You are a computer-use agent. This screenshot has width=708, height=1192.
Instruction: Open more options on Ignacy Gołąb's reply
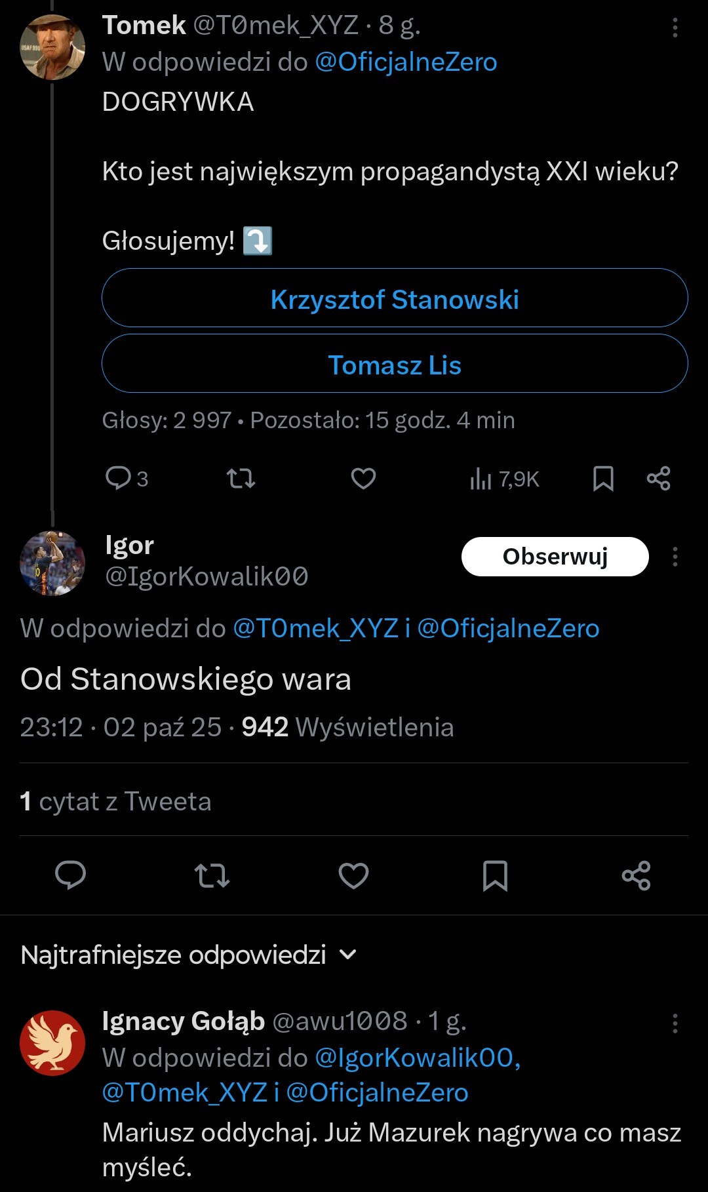pyautogui.click(x=675, y=1023)
